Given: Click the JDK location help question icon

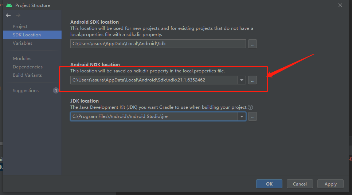Looking at the screenshot, I should (250, 107).
